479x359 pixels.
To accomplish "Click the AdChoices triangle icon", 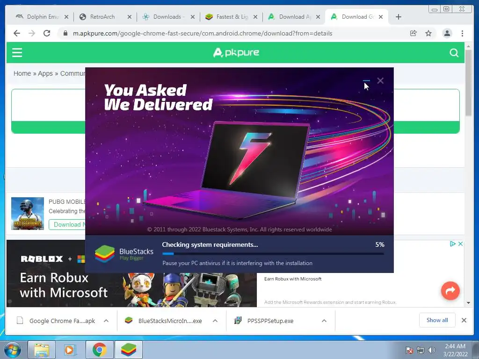I will click(453, 244).
